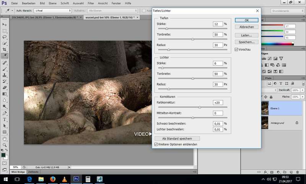Open the Aufn.-Bereich dropdown
Viewport: 306px width, 184px height.
pyautogui.click(x=51, y=11)
